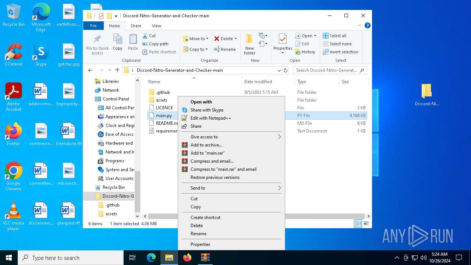The width and height of the screenshot is (471, 265).
Task: Choose Edit with Notepad++
Action: pos(231,118)
